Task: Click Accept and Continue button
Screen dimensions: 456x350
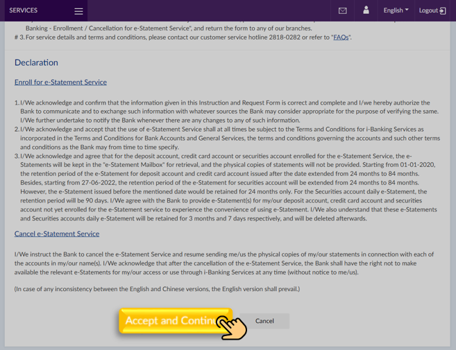Action: pos(176,321)
